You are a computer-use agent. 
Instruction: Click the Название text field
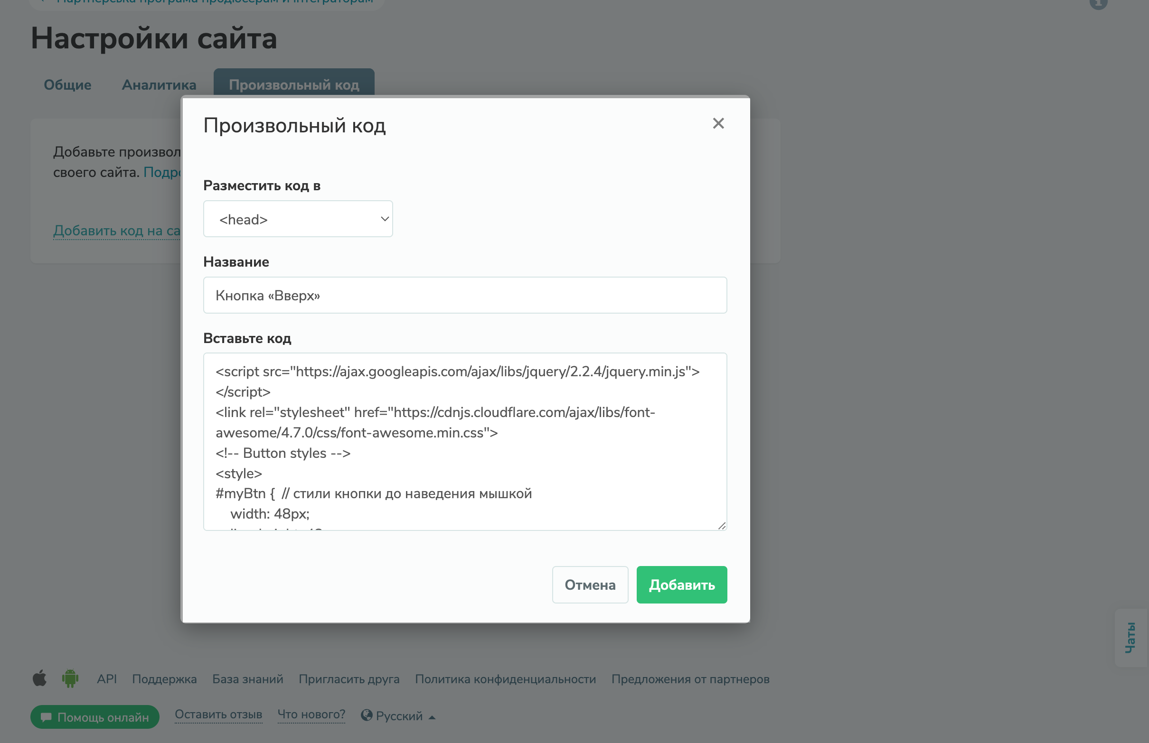(x=464, y=295)
